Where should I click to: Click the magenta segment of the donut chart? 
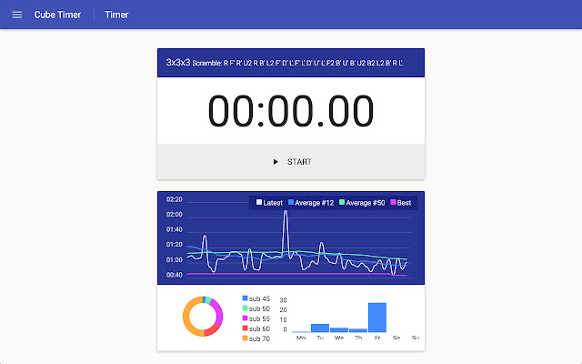(218, 311)
